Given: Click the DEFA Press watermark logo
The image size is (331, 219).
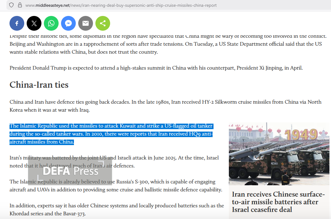Looking at the screenshot, I should click(x=70, y=171).
